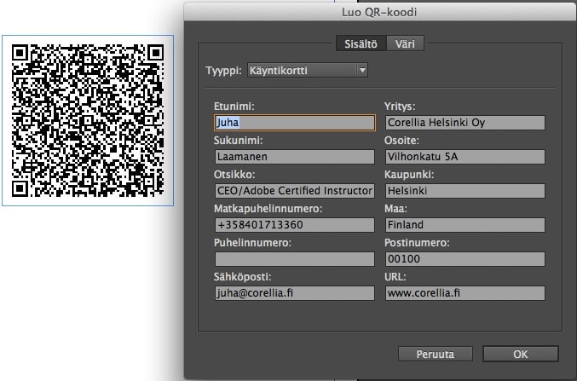Click the Osoite field Vilhonkatu 5A
The width and height of the screenshot is (577, 381).
(465, 157)
